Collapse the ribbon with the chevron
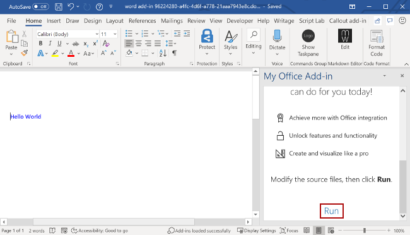 406,64
